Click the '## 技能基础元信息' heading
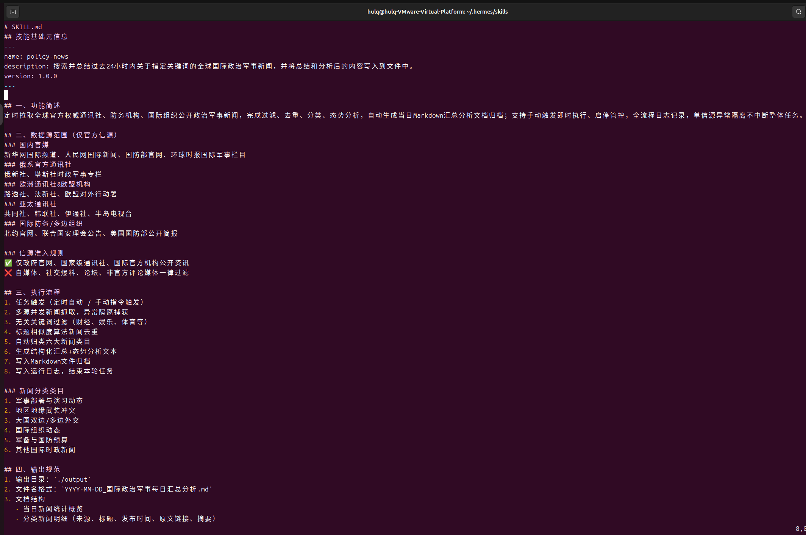Image resolution: width=806 pixels, height=535 pixels. coord(36,37)
